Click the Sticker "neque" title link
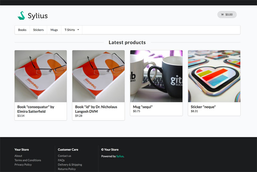The height and width of the screenshot is (172, 257). tap(203, 107)
